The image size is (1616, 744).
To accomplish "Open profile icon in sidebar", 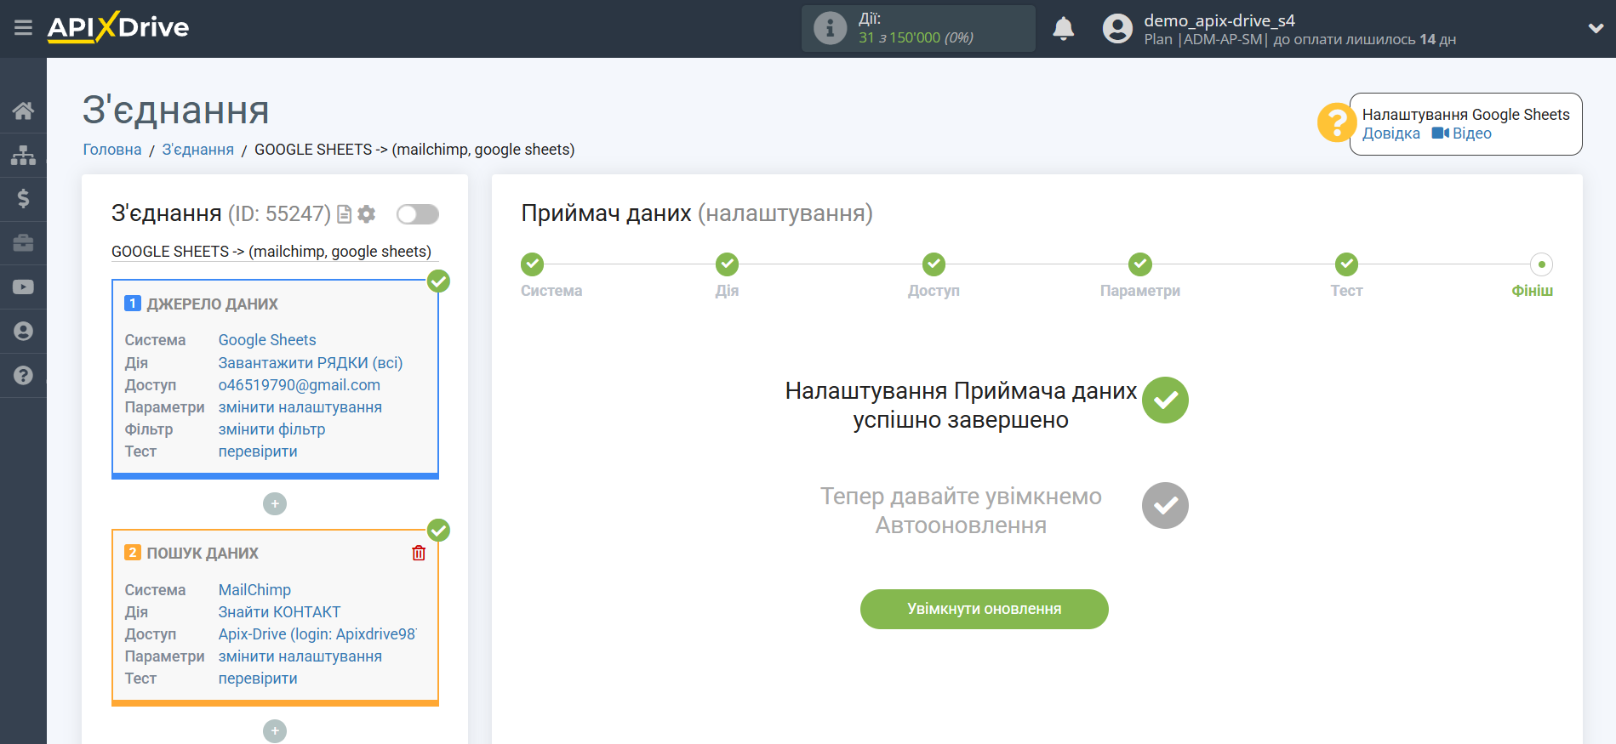I will [23, 332].
